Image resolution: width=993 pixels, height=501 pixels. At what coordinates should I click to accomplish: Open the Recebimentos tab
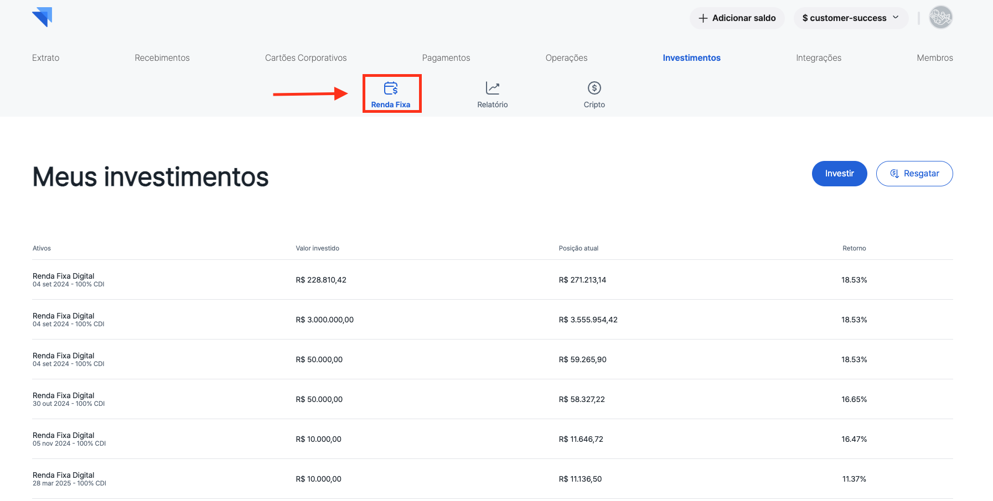[162, 58]
